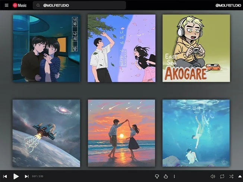Click the YouTube Music logo
Screen dimensions: 243x182
click(x=20, y=5)
